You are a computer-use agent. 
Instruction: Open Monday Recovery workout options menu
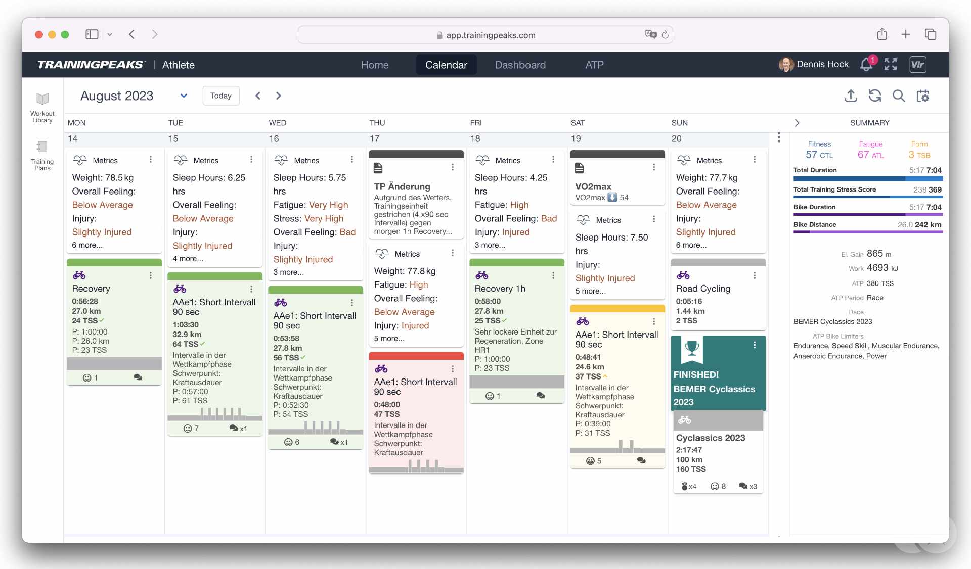[151, 275]
